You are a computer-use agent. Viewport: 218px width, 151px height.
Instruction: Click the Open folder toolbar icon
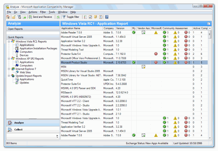point(13,17)
